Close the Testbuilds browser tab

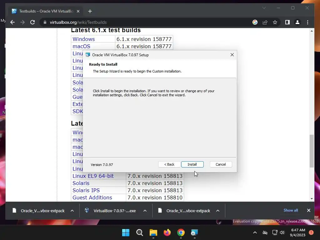tap(78, 11)
